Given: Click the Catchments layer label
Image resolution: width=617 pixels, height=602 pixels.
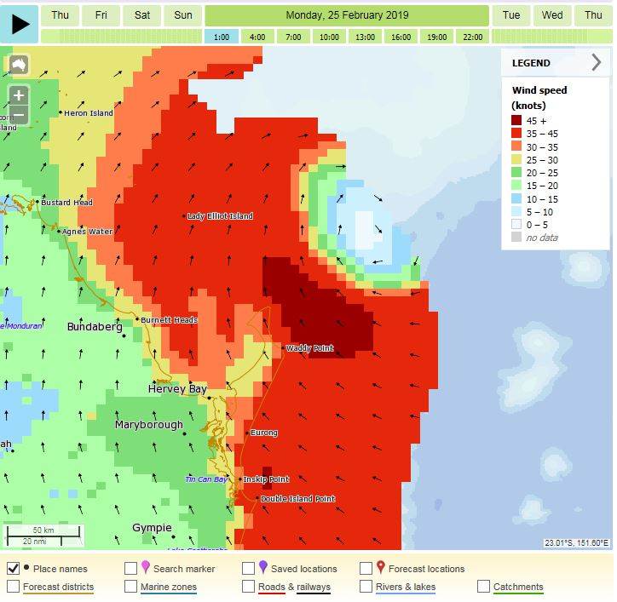Looking at the screenshot, I should coord(517,587).
